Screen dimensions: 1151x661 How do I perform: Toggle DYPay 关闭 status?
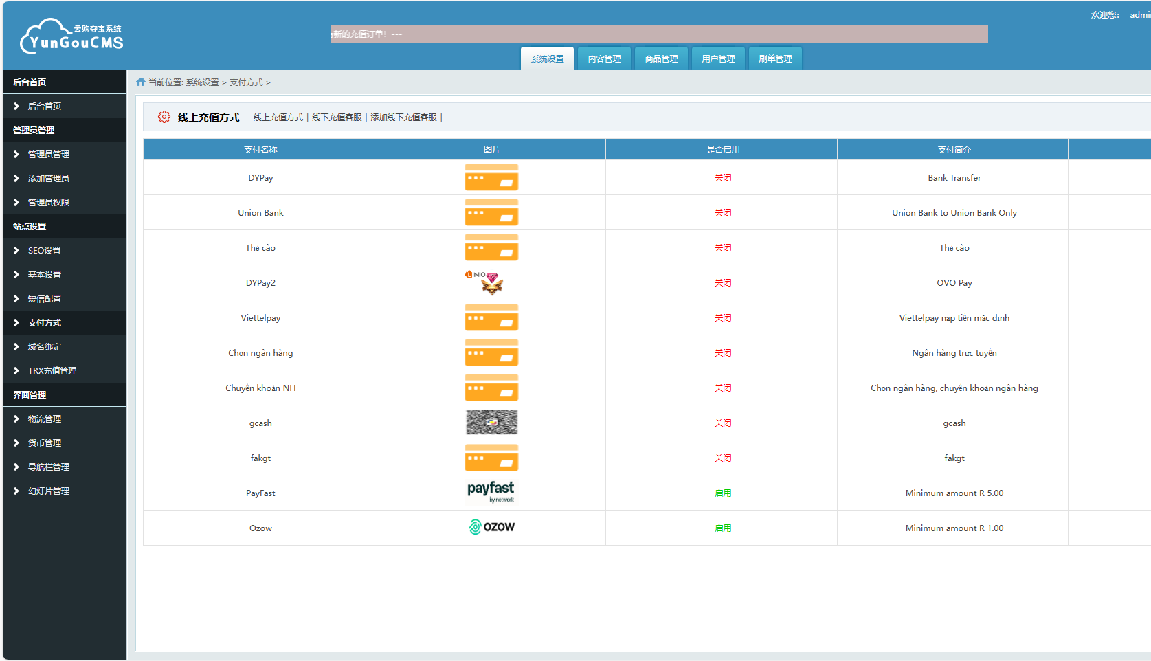(723, 178)
